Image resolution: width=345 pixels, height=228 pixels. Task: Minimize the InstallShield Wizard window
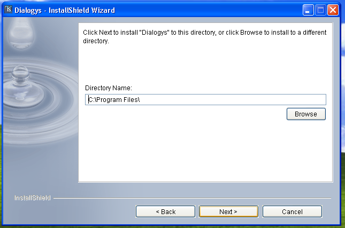coord(308,10)
